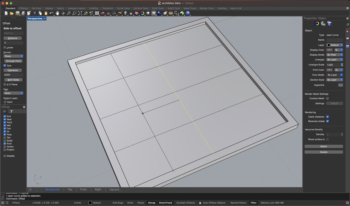Click the blue render sphere icon
Screen dimensions: 350x206
(x=159, y=13)
